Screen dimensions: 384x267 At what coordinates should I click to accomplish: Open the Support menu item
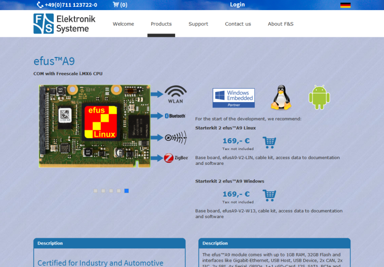click(198, 24)
